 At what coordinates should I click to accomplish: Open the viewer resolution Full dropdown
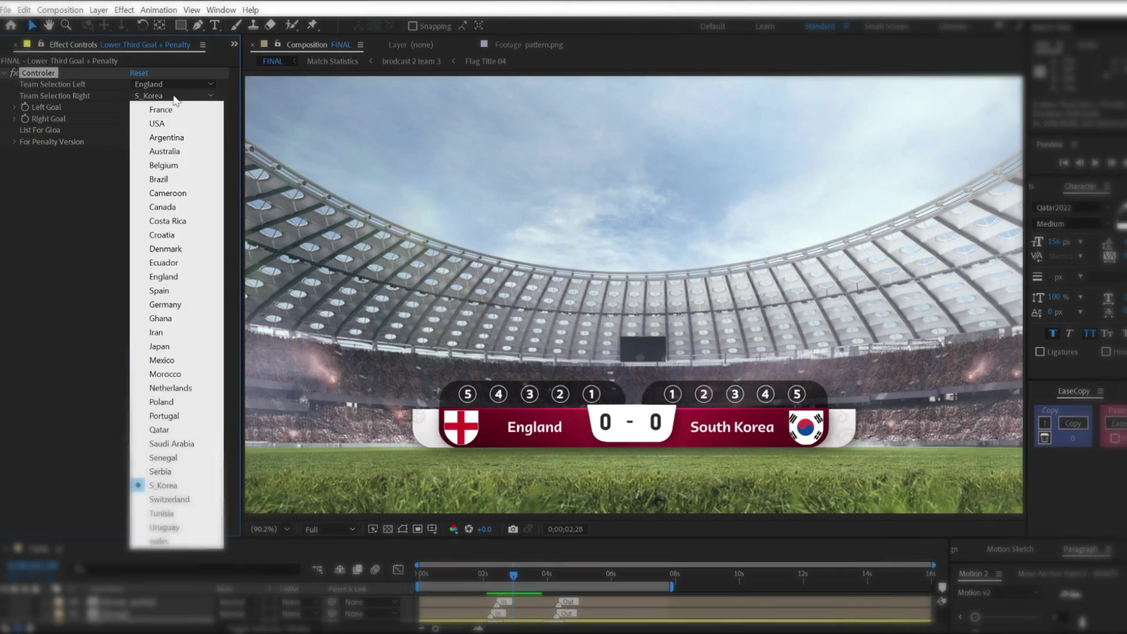tap(330, 529)
